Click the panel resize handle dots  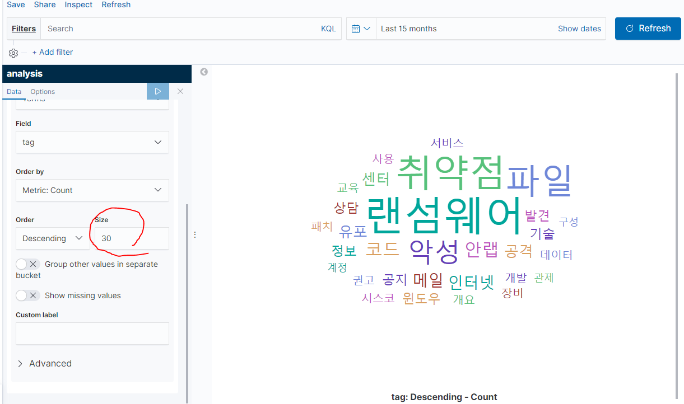tap(194, 234)
